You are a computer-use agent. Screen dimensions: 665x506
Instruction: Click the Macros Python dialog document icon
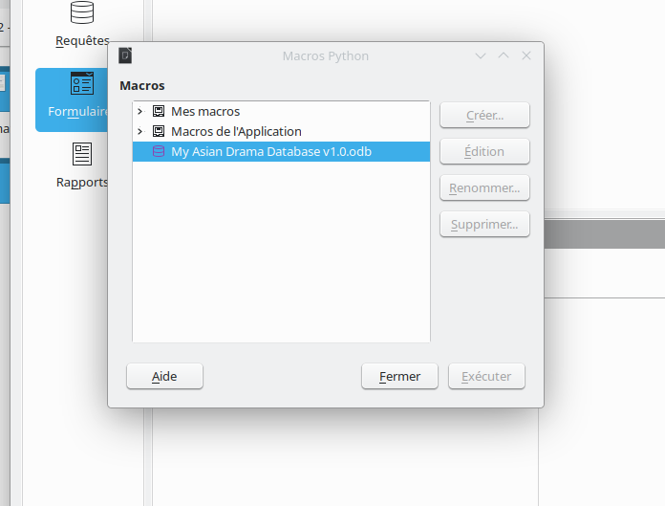(125, 55)
